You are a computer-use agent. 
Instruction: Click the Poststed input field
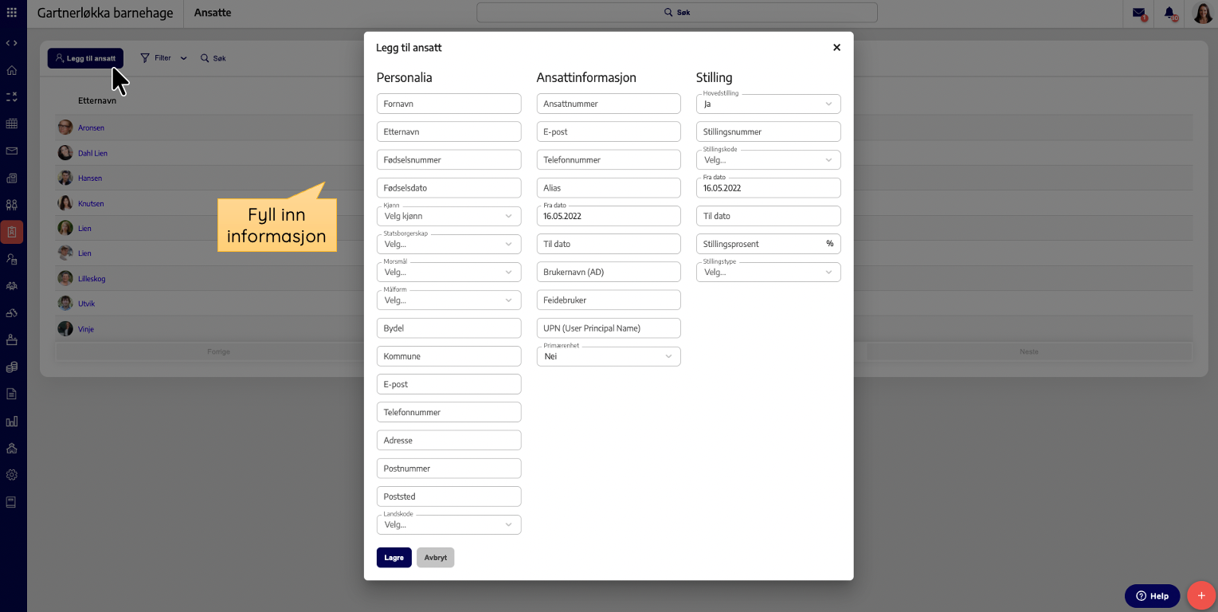[x=448, y=496]
